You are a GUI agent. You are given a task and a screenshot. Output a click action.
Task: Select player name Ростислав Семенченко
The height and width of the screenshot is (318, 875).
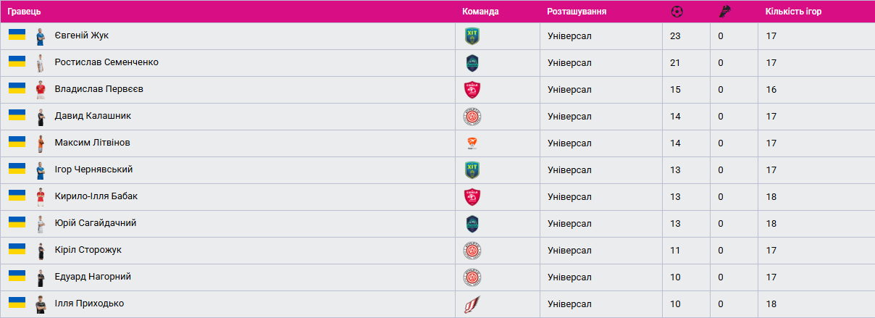click(x=106, y=62)
